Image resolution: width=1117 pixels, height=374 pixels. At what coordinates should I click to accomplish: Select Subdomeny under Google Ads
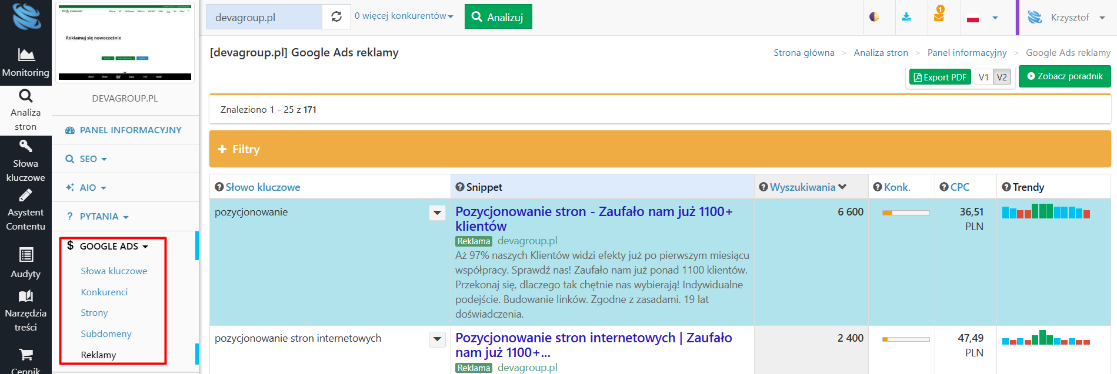coord(106,333)
